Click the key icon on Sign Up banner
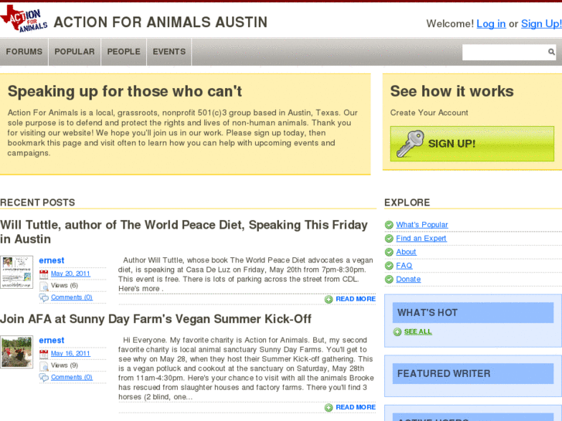The image size is (562, 421). (x=410, y=144)
